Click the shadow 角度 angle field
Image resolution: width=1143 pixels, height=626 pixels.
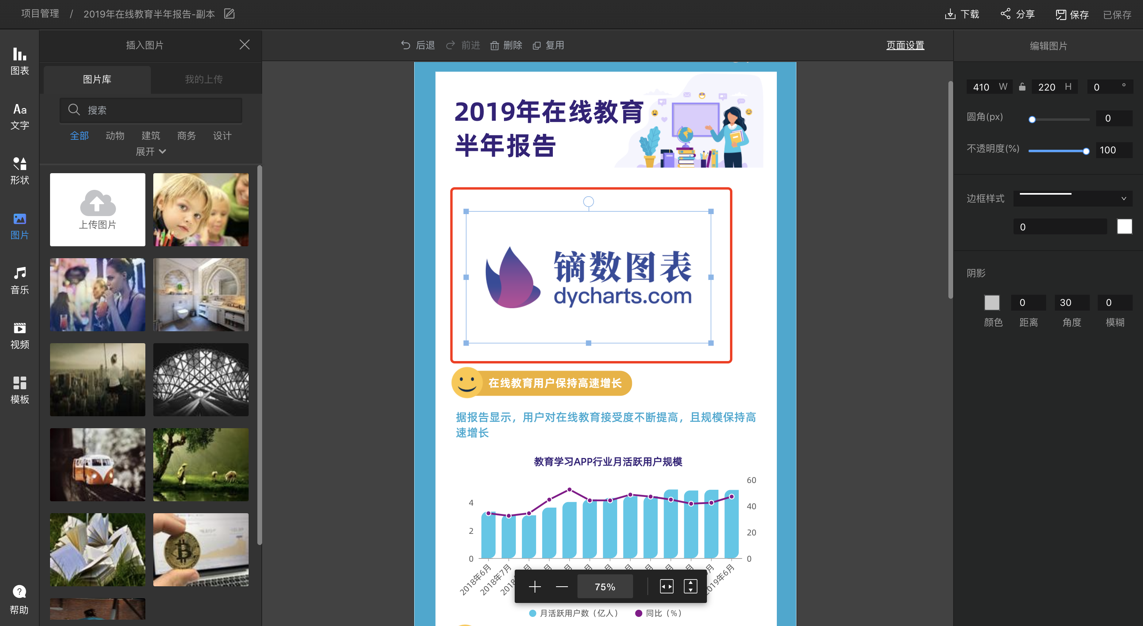[1072, 303]
